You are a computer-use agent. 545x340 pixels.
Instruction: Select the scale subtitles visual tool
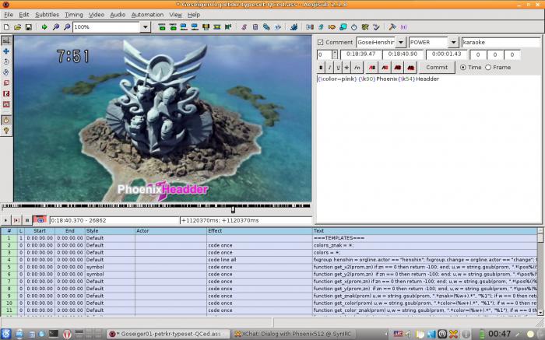[6, 83]
